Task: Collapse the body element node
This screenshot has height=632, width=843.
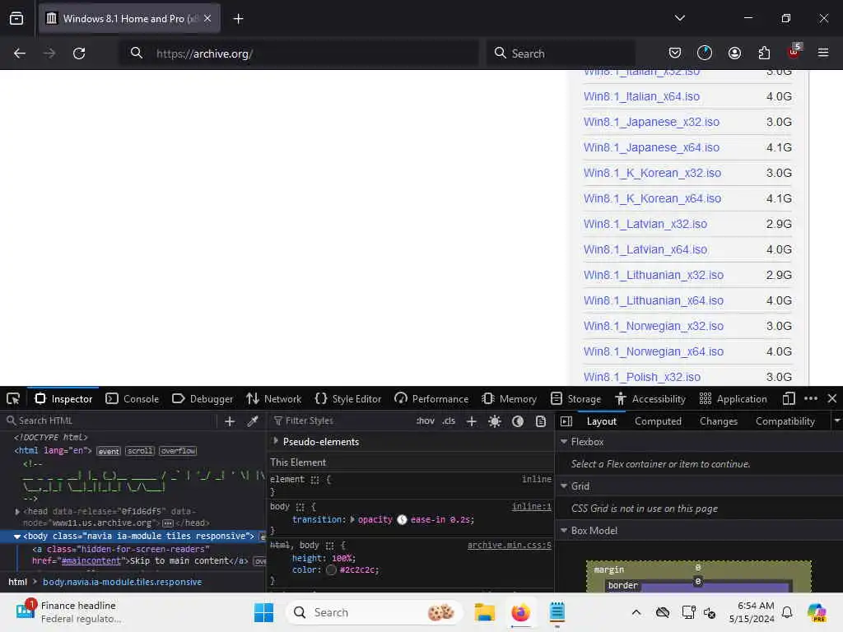Action: [x=17, y=537]
